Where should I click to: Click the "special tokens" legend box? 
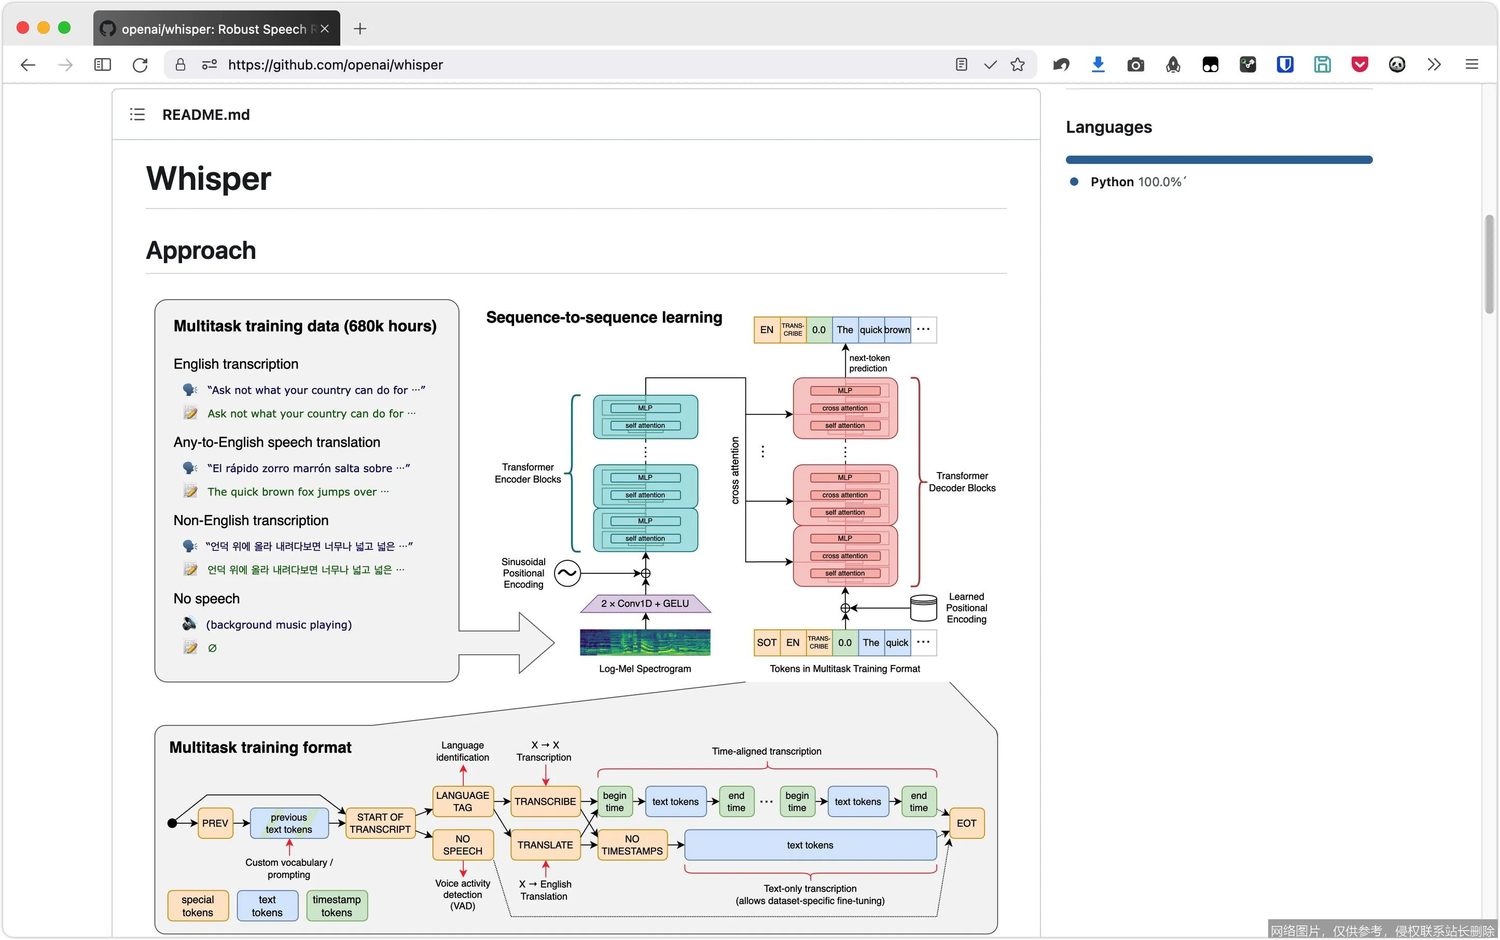(x=198, y=906)
